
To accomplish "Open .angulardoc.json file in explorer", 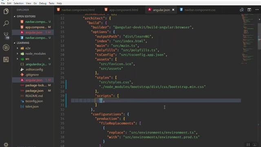I will [33, 64].
